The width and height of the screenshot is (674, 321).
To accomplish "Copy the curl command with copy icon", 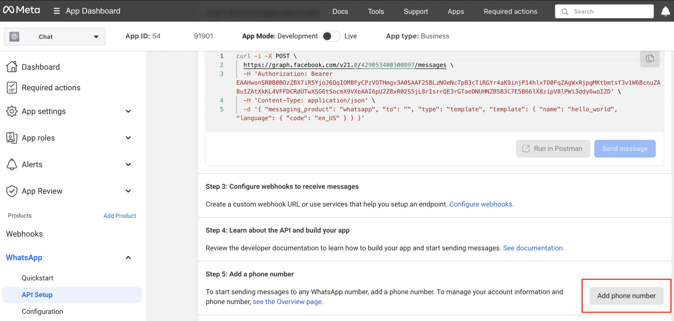I will pos(649,59).
